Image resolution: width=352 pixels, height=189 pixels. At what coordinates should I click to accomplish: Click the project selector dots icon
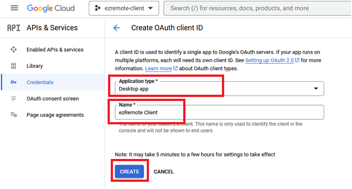coord(98,8)
